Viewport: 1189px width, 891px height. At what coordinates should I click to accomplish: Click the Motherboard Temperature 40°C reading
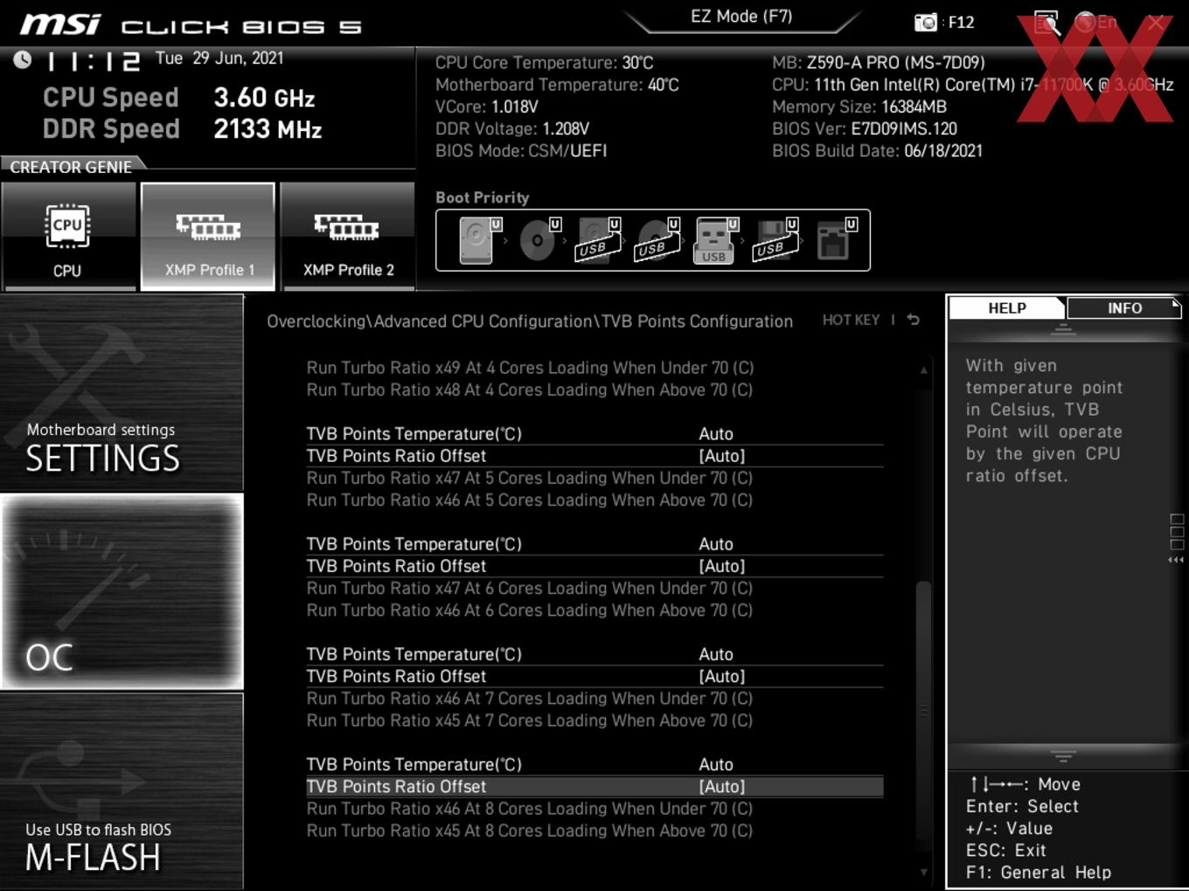[x=557, y=85]
